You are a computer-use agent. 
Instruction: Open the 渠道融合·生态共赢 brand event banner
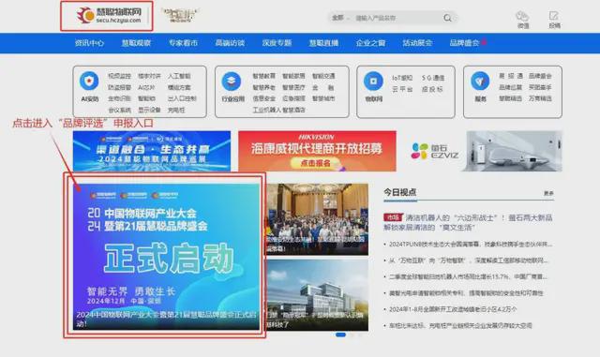[152, 151]
